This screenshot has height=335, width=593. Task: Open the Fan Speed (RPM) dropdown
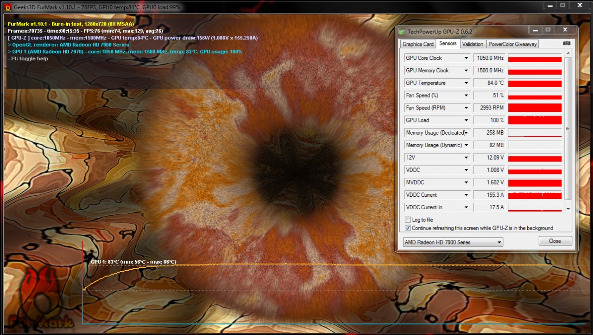click(x=467, y=108)
